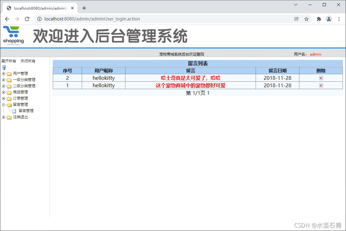Expand the 二级分类管理 tree node

(3, 86)
